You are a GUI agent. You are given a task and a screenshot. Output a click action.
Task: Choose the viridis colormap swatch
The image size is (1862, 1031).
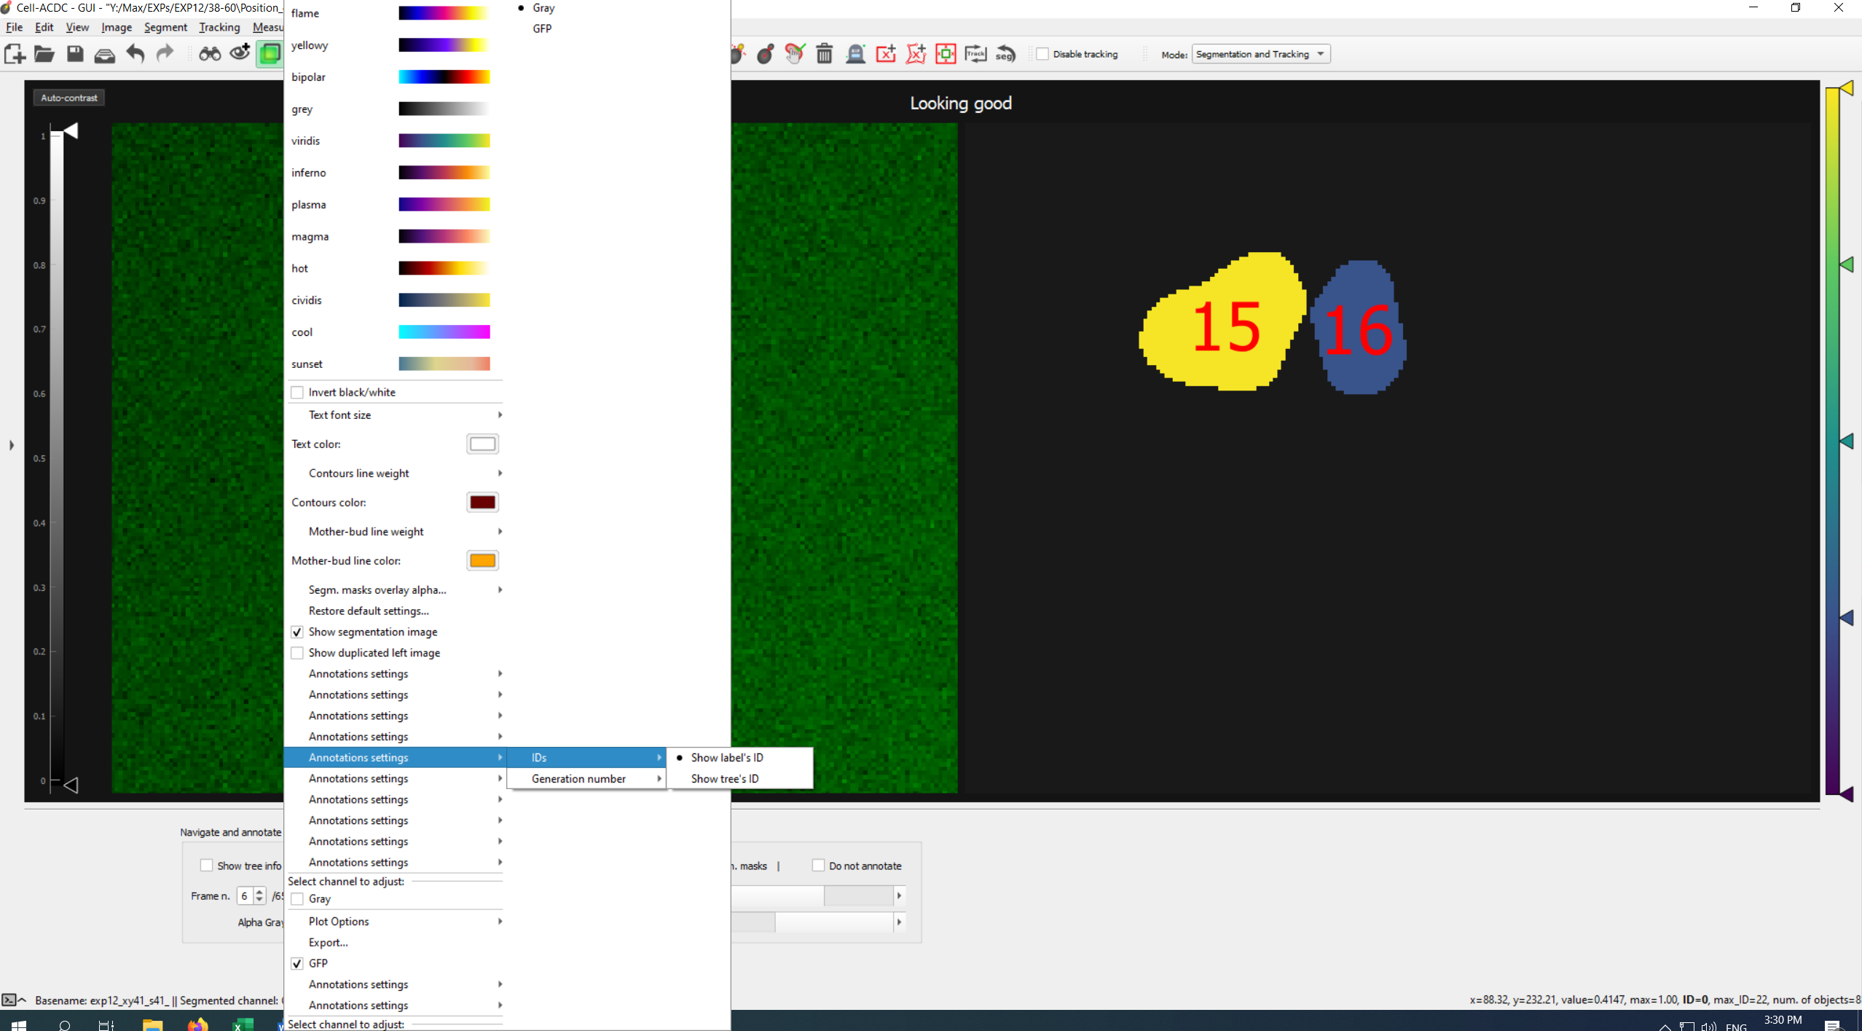(444, 141)
